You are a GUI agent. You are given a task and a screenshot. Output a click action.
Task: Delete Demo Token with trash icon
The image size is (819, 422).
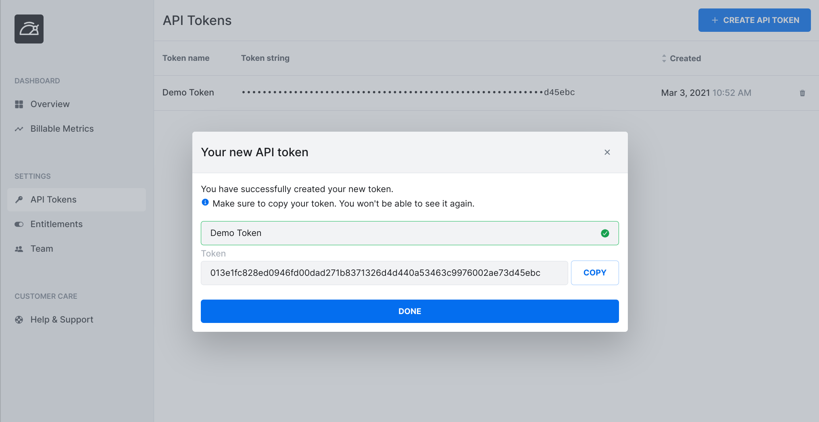[802, 93]
